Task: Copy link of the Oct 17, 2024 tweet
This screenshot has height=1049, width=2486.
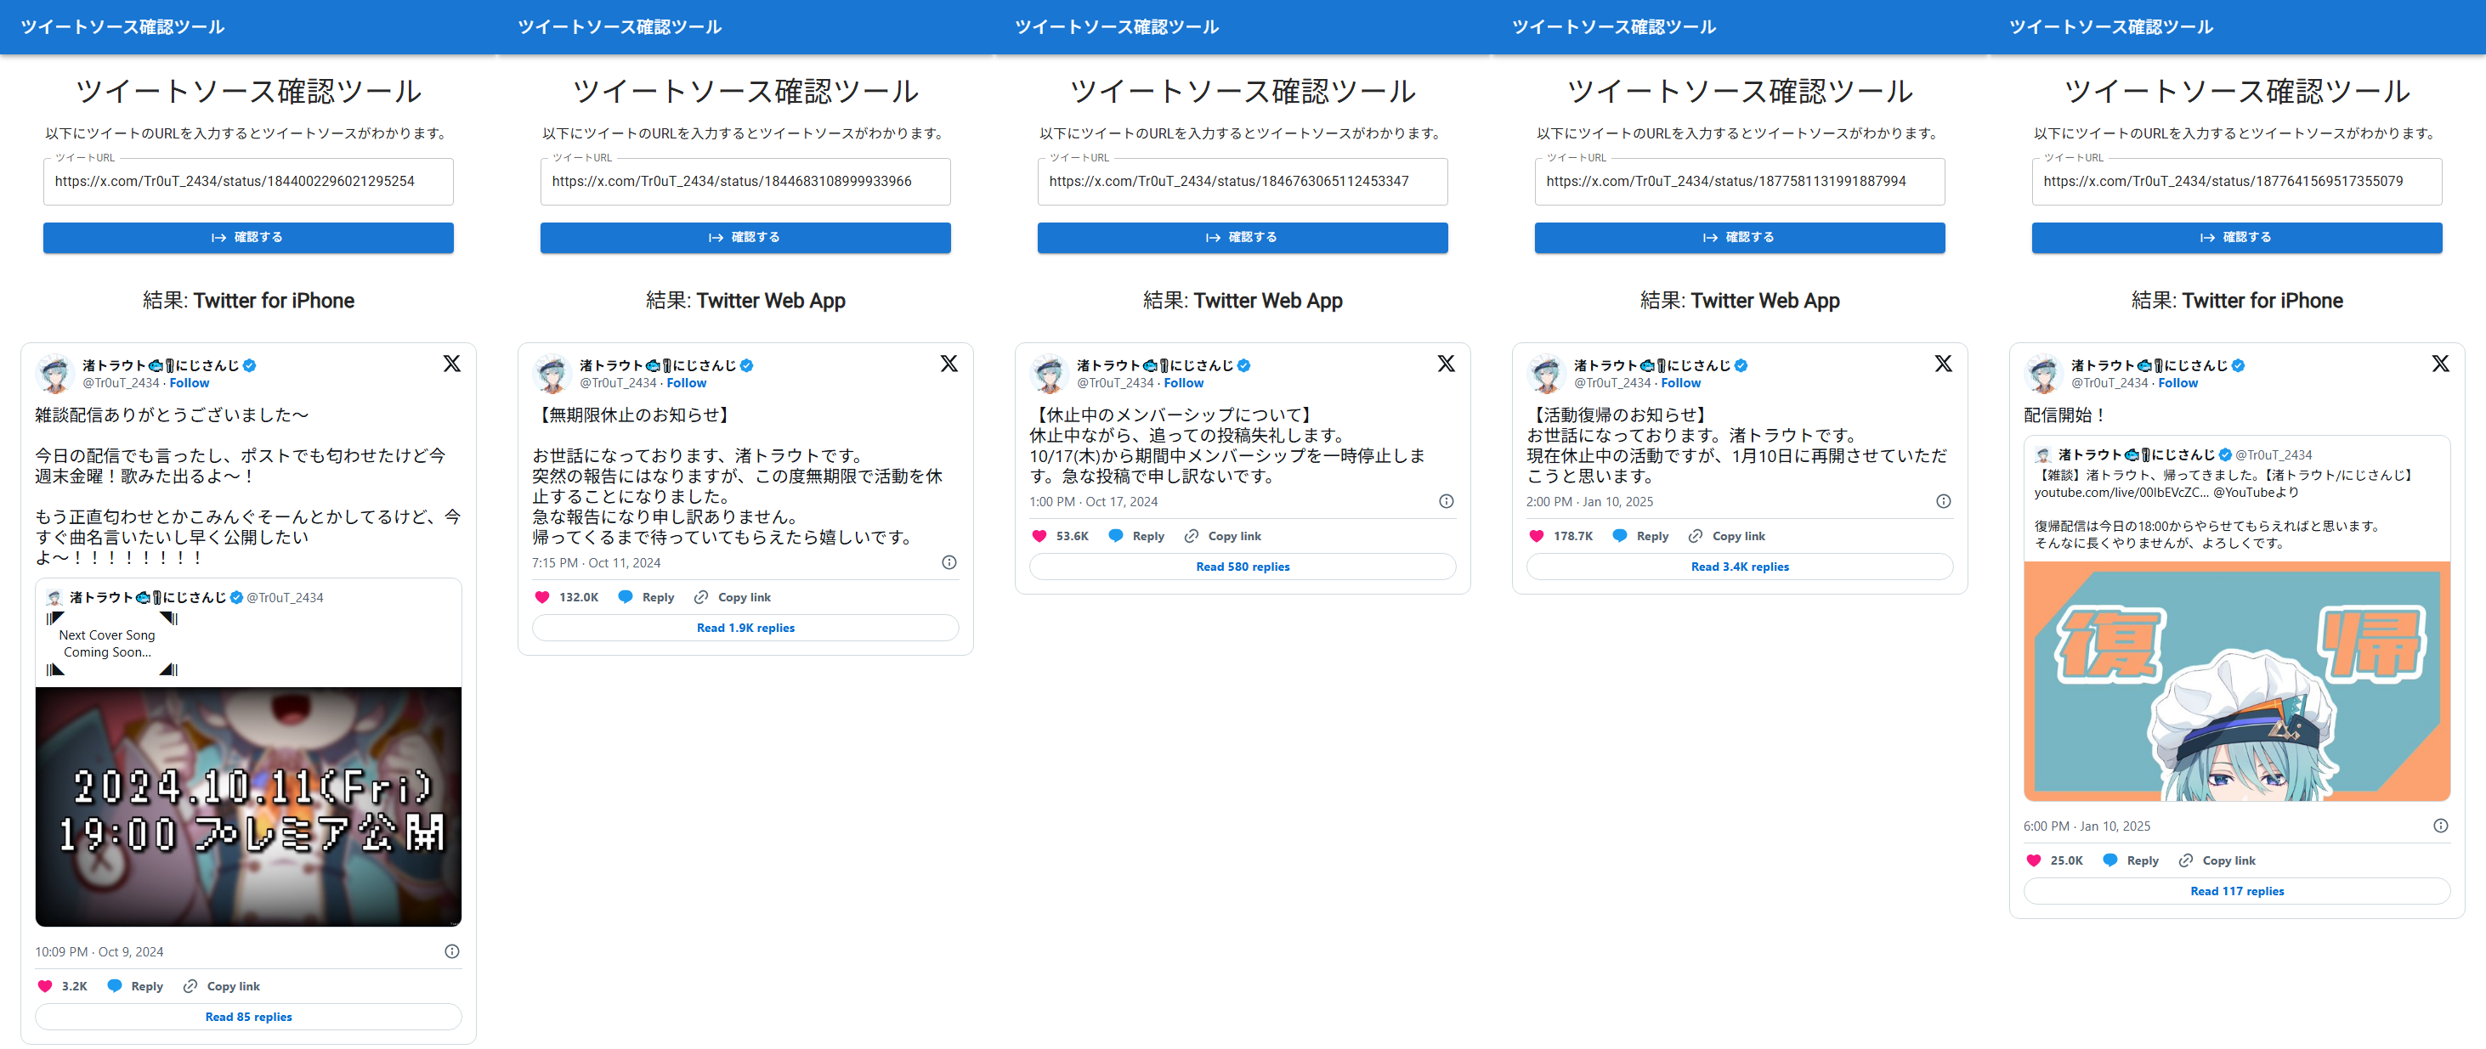Action: coord(1223,536)
